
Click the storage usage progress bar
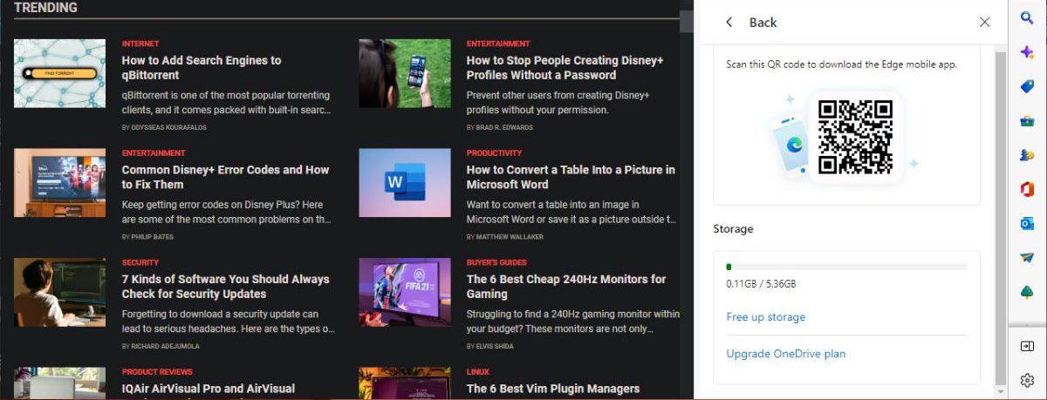[846, 267]
